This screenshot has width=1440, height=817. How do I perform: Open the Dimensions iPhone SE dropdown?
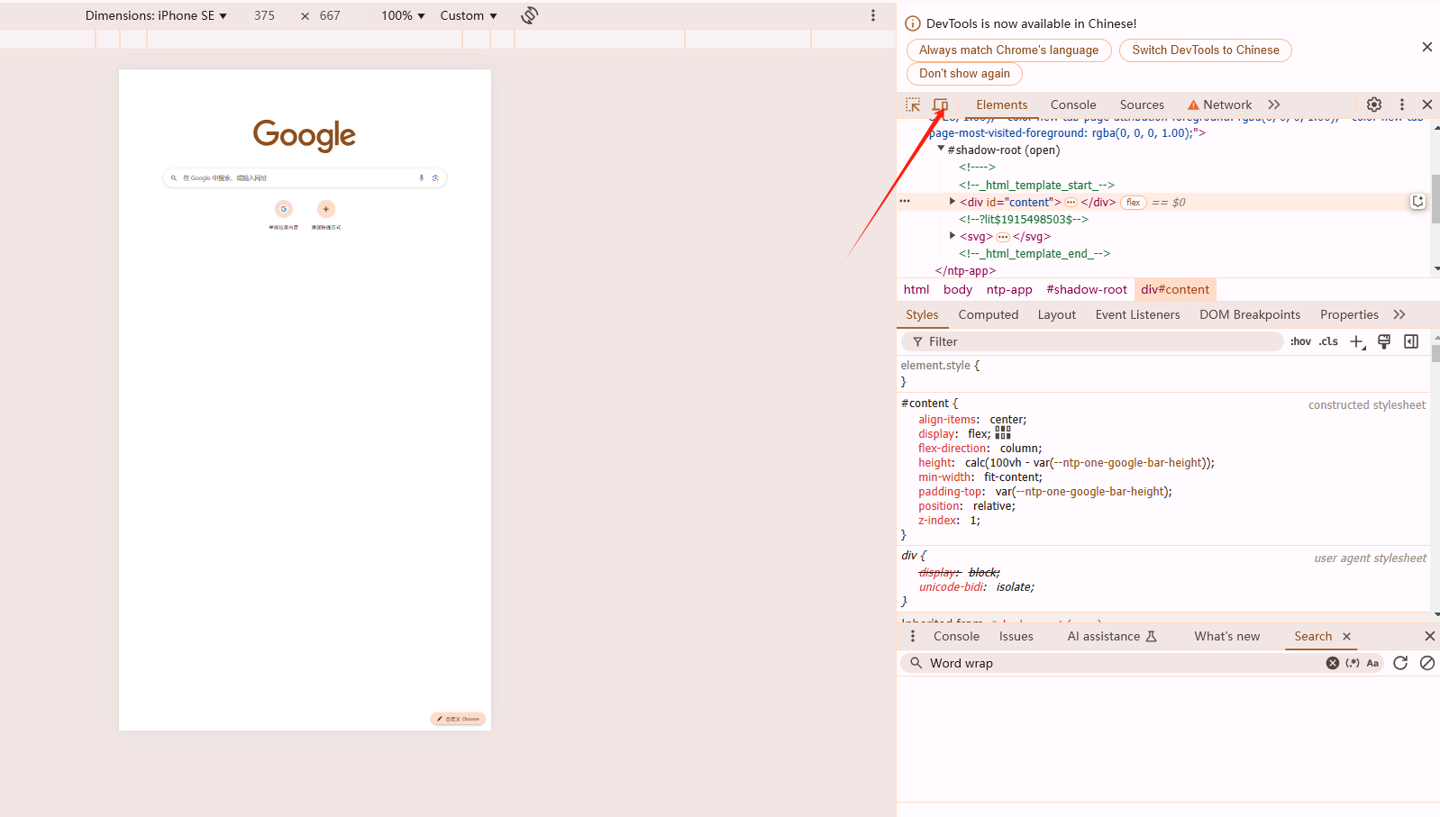pyautogui.click(x=156, y=15)
